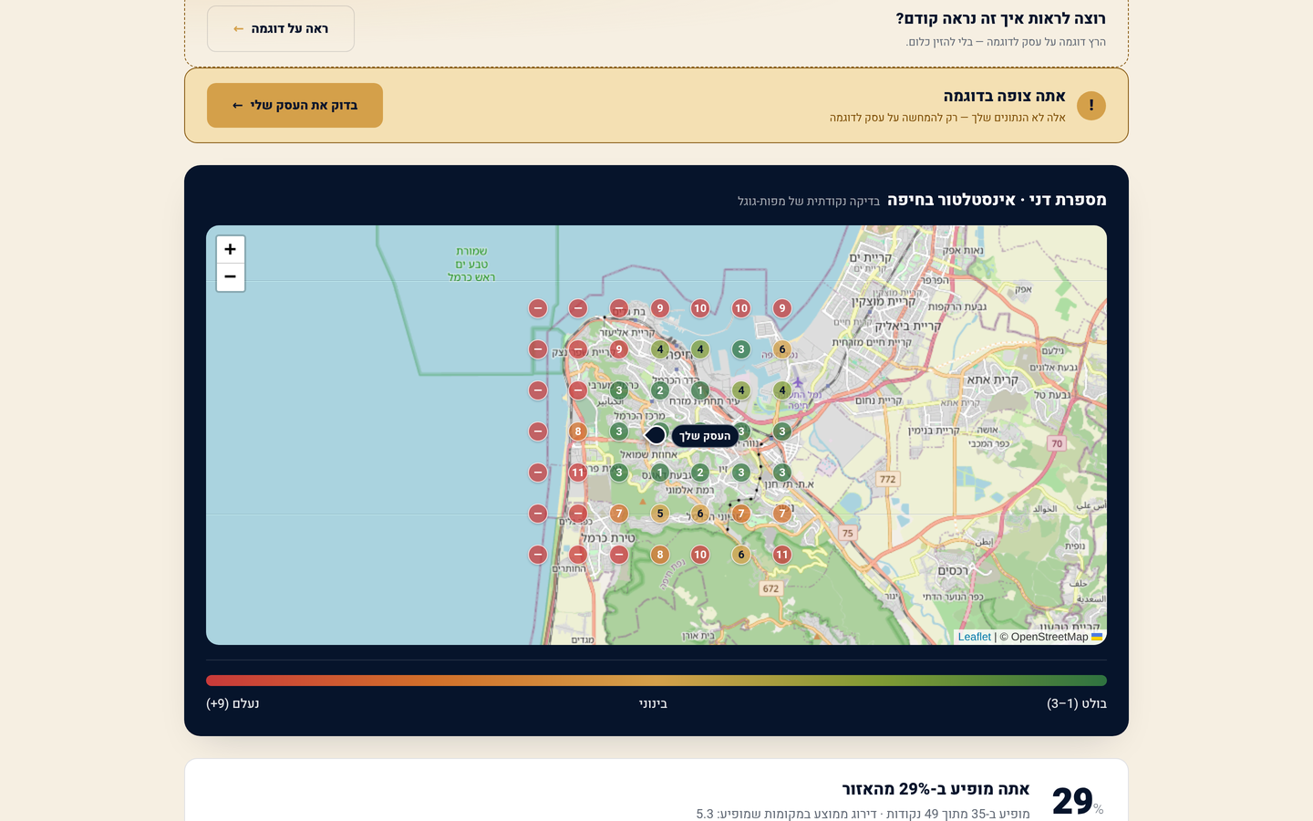Select the rank 5 map marker
The height and width of the screenshot is (821, 1313).
click(660, 514)
